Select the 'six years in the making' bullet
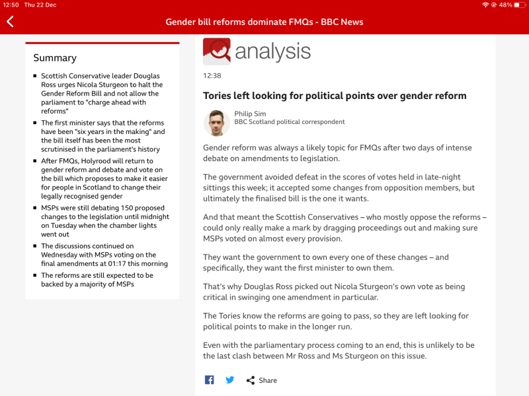Viewport: 529px width, 396px height. coord(102,136)
